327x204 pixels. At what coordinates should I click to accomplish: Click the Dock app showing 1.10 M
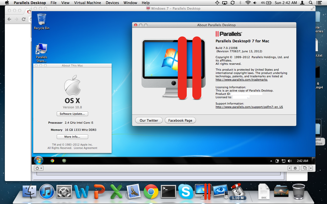coord(238,192)
